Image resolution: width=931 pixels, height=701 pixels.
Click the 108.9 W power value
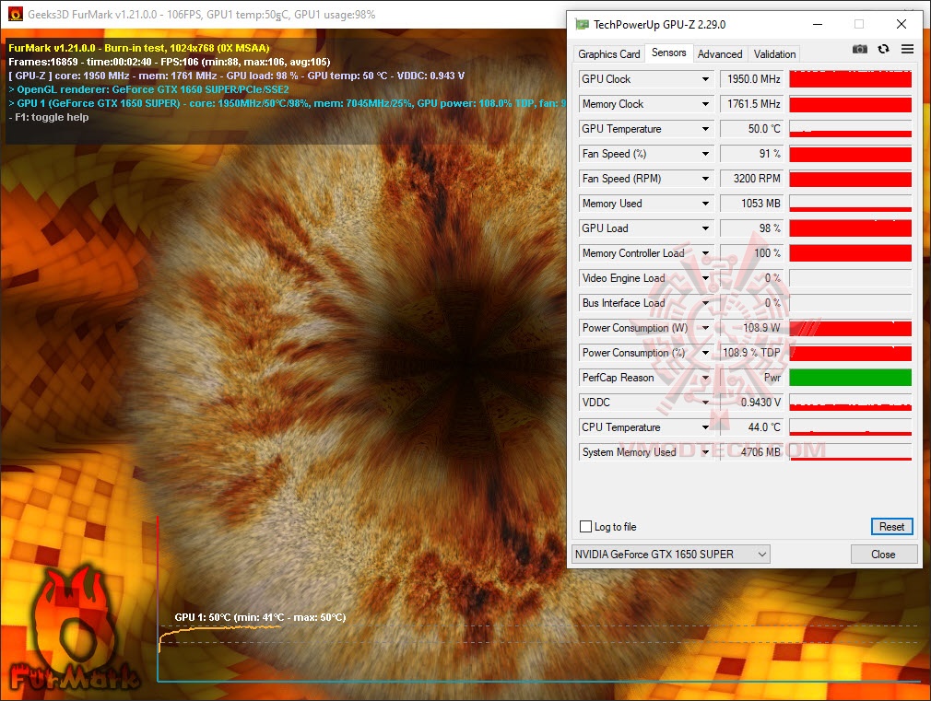pos(752,328)
